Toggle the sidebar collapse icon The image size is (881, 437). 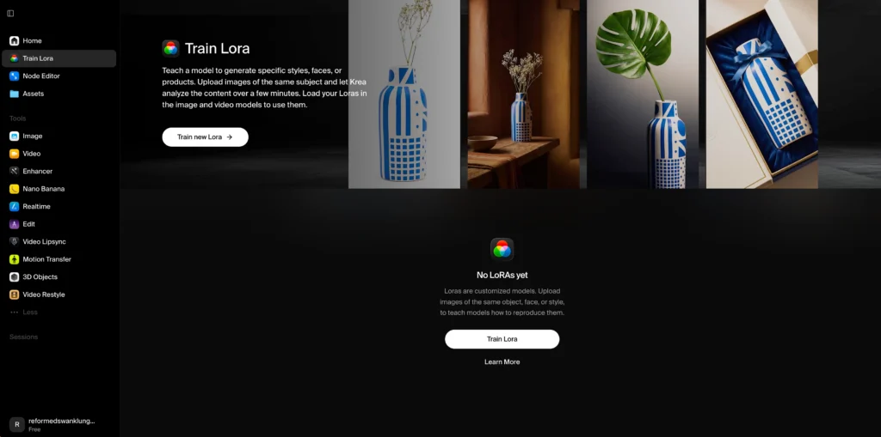point(10,14)
